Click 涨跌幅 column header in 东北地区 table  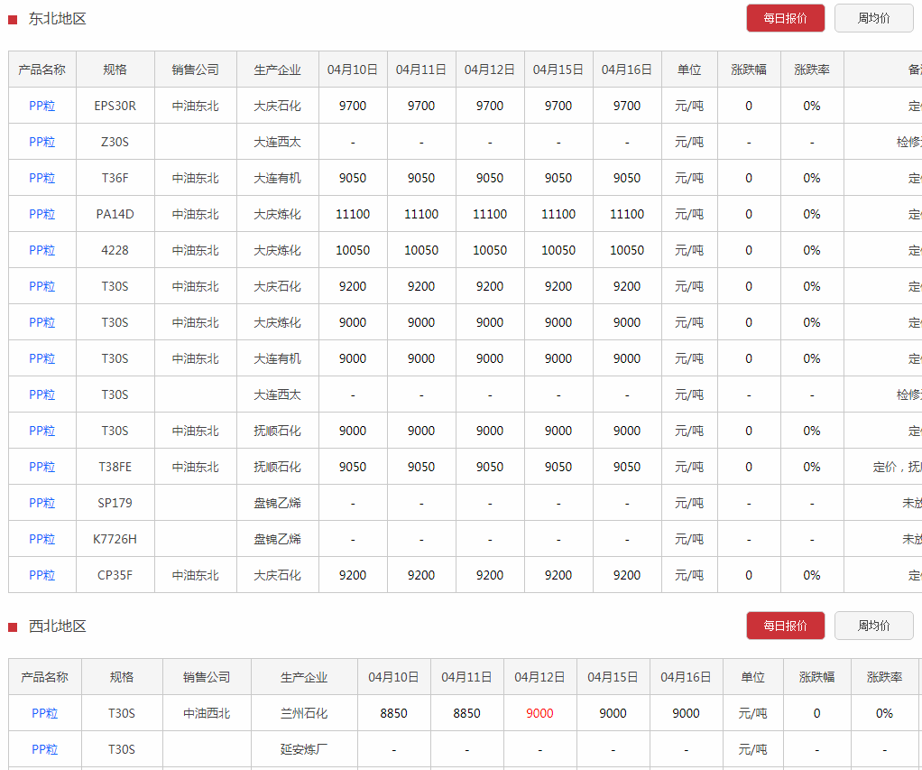[x=749, y=70]
